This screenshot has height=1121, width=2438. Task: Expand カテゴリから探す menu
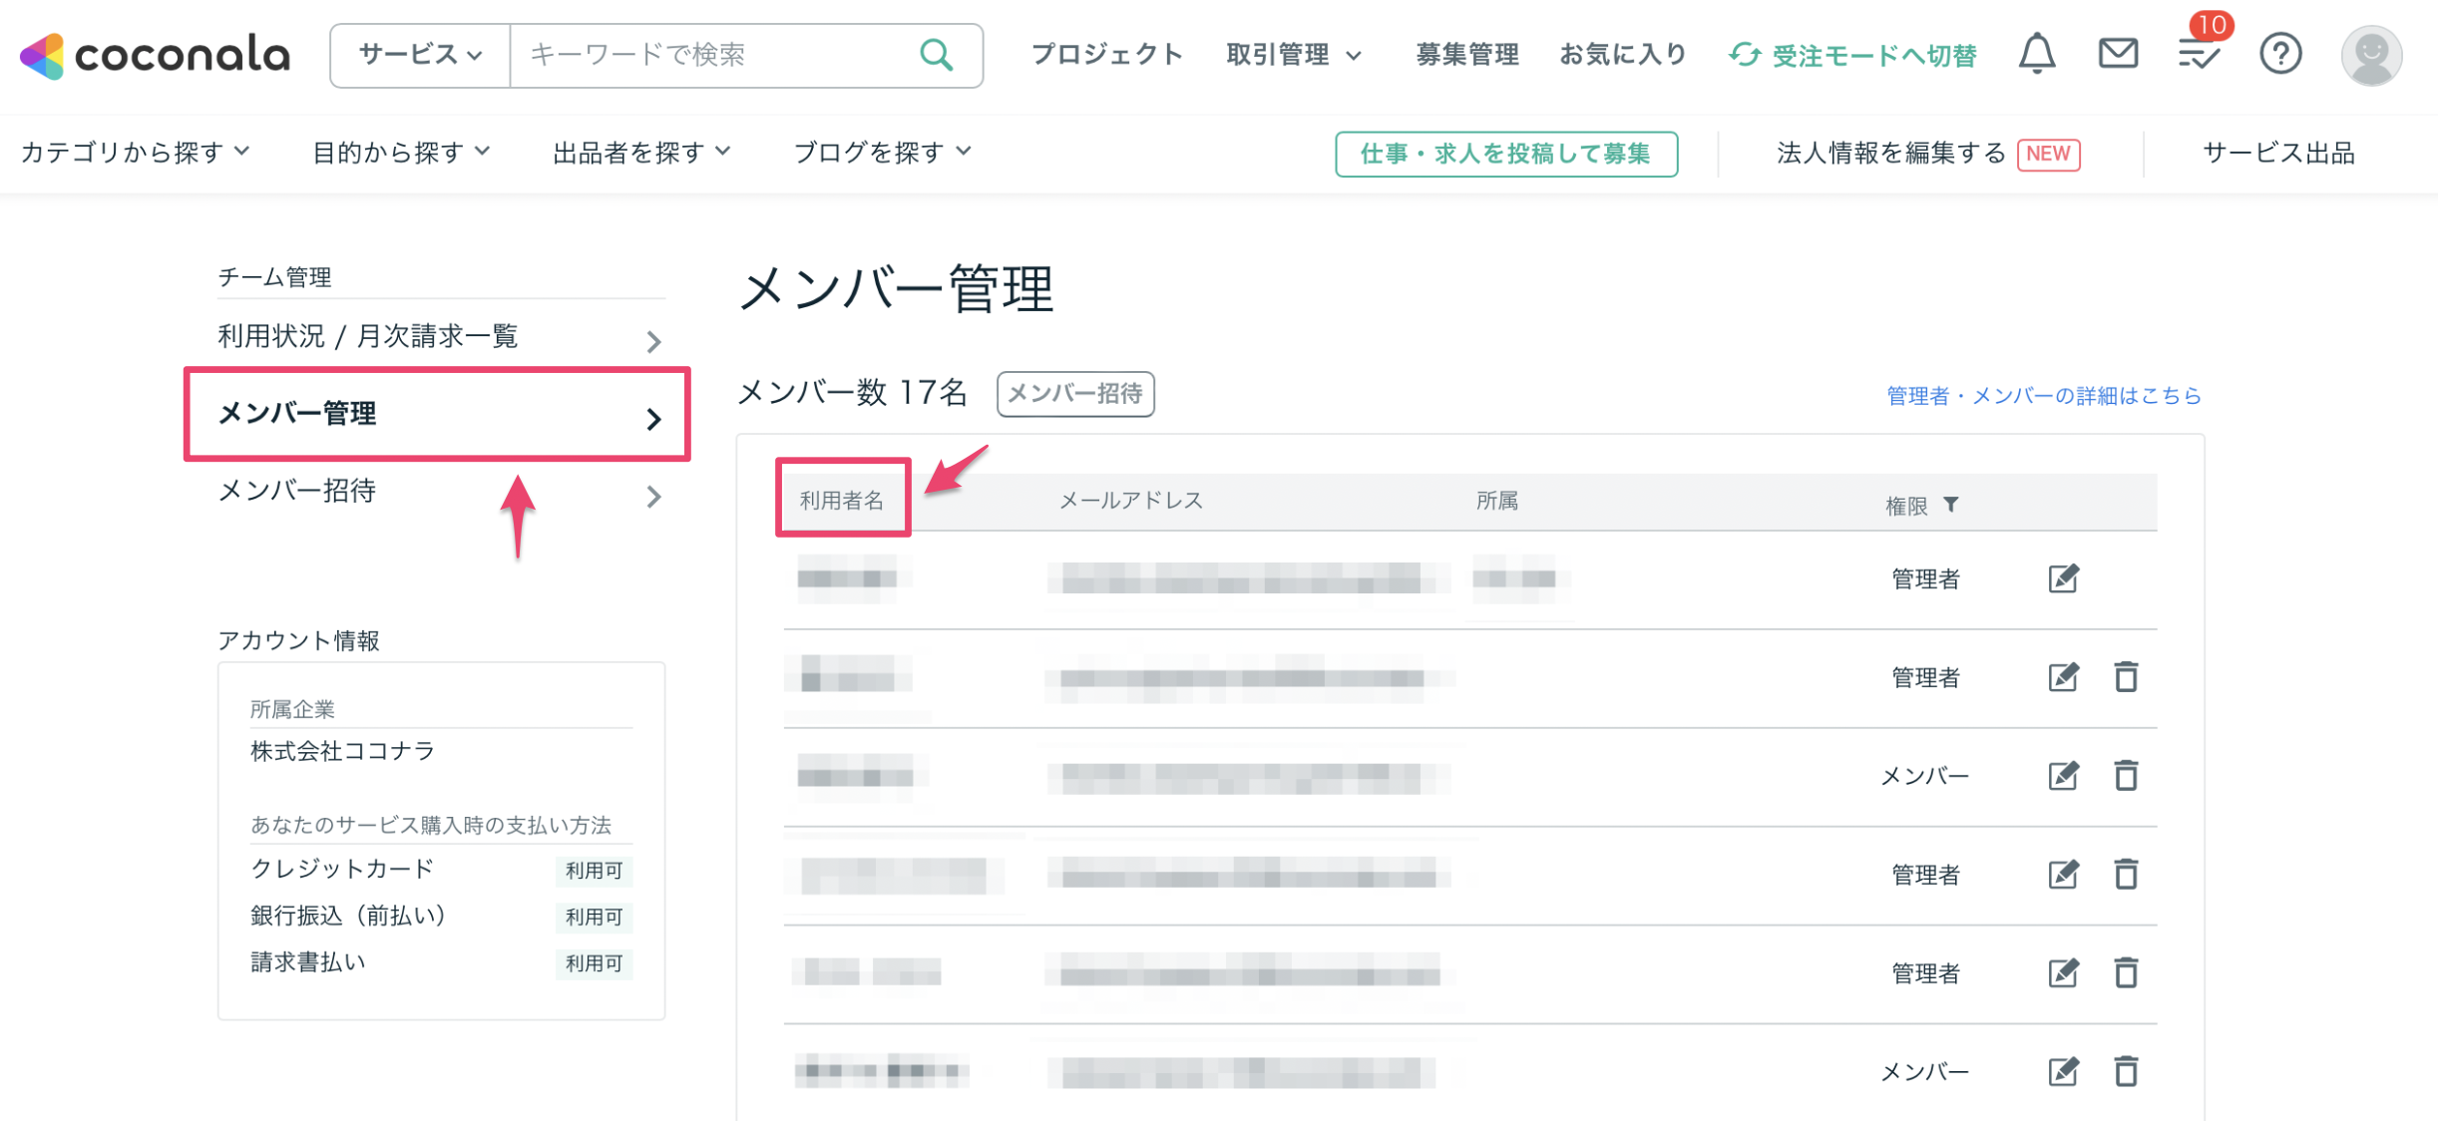click(135, 153)
